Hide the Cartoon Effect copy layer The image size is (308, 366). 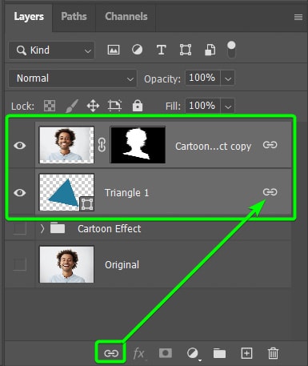(x=20, y=146)
